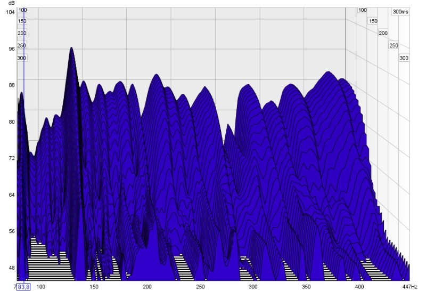This screenshot has width=426, height=291.
Task: Click the 104 dB level axis label
Action: tap(10, 12)
